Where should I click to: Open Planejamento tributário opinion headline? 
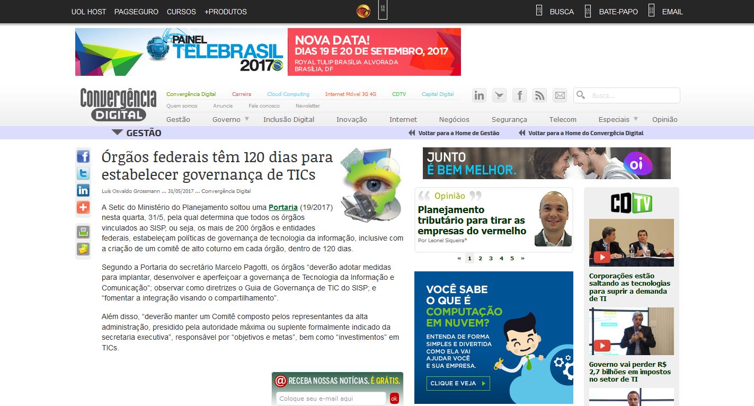[472, 220]
